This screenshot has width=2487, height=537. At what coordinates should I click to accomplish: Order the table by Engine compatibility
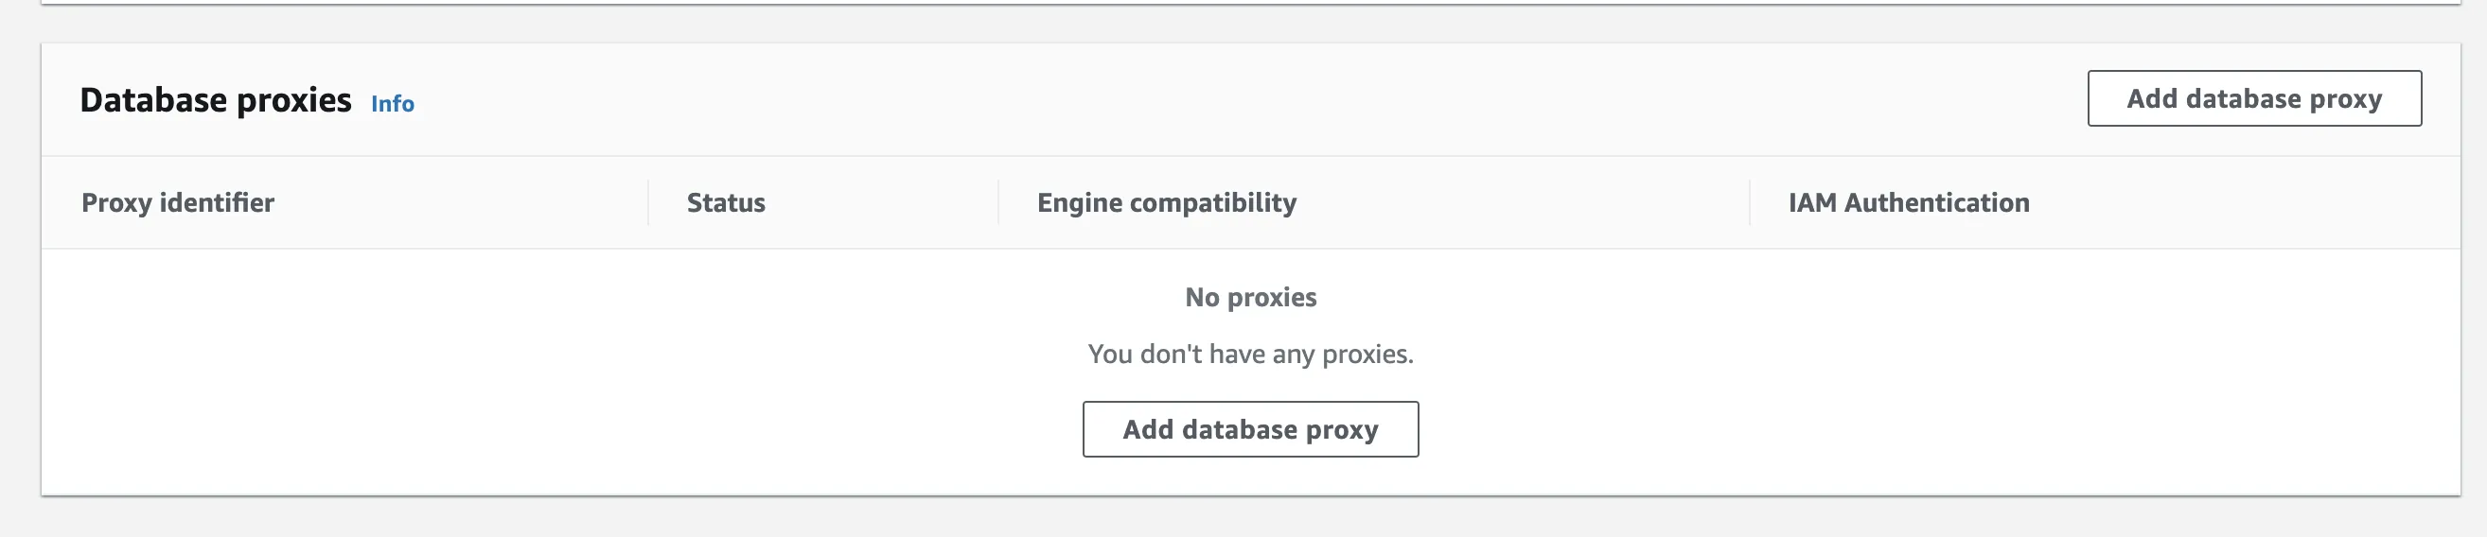pyautogui.click(x=1166, y=202)
